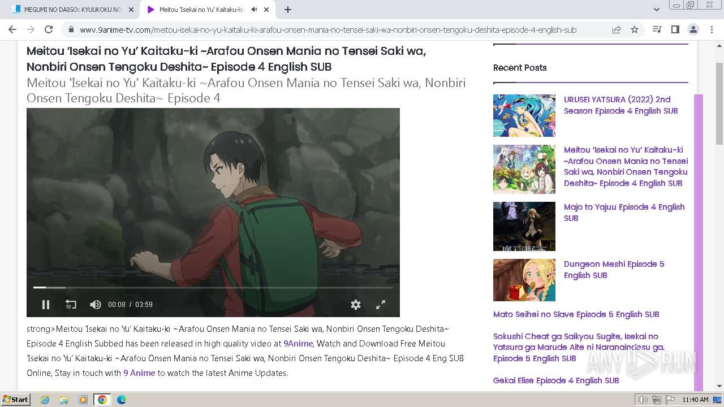Switch to MEGUMI NO DAIGO tab

tap(72, 10)
